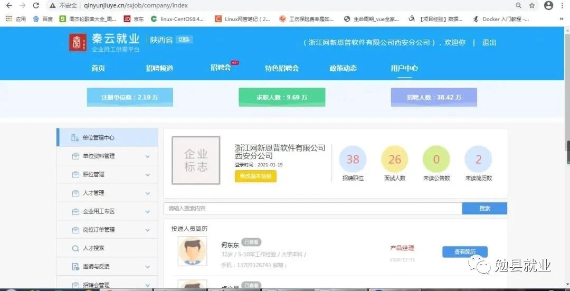Screen dimensions: 570x291
Task: Click the 请输入搜索内容 search field
Action: pos(312,209)
